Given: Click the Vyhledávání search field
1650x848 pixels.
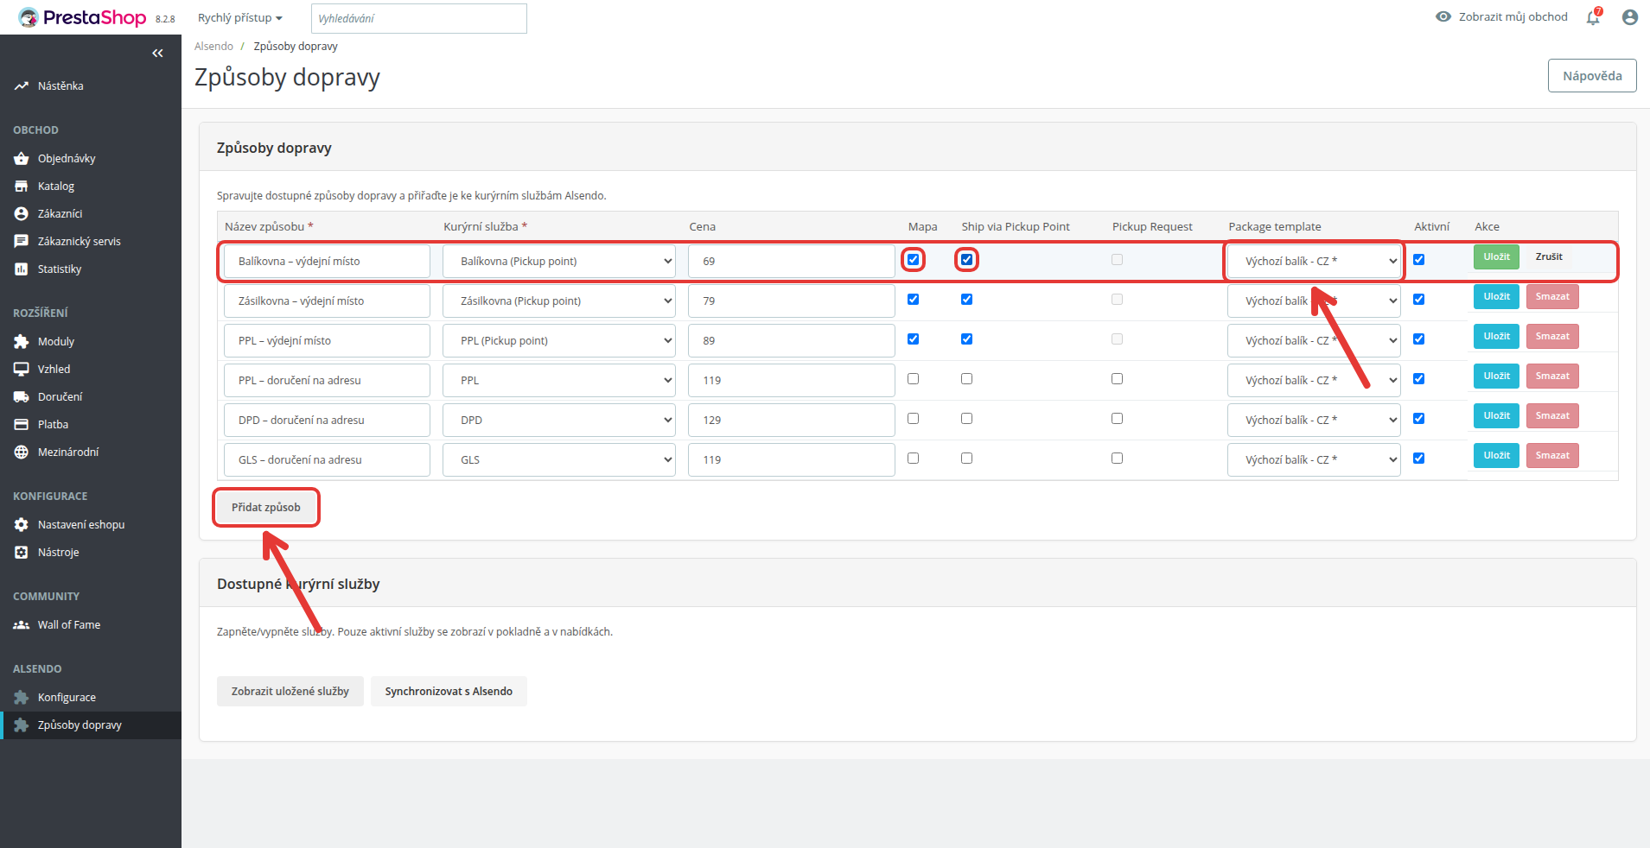Looking at the screenshot, I should click(418, 18).
